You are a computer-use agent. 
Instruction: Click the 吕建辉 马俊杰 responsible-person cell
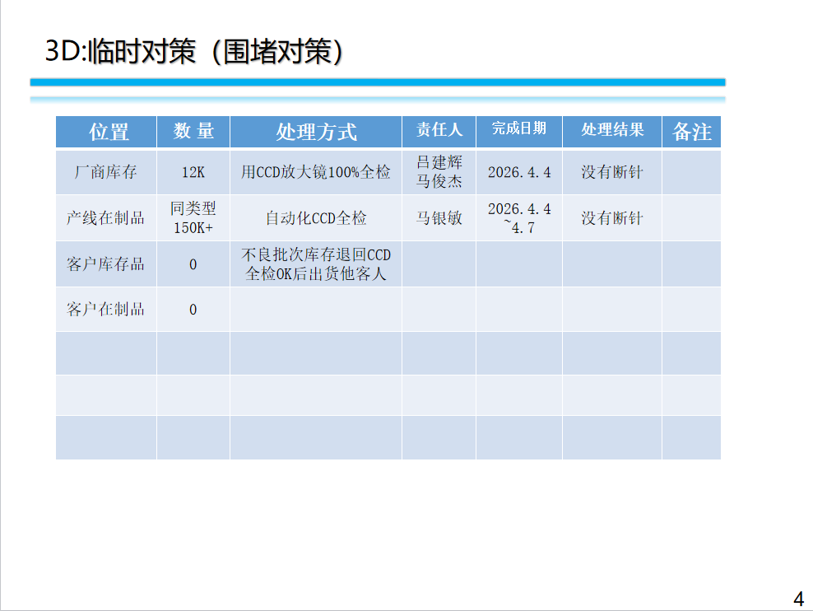pyautogui.click(x=439, y=172)
